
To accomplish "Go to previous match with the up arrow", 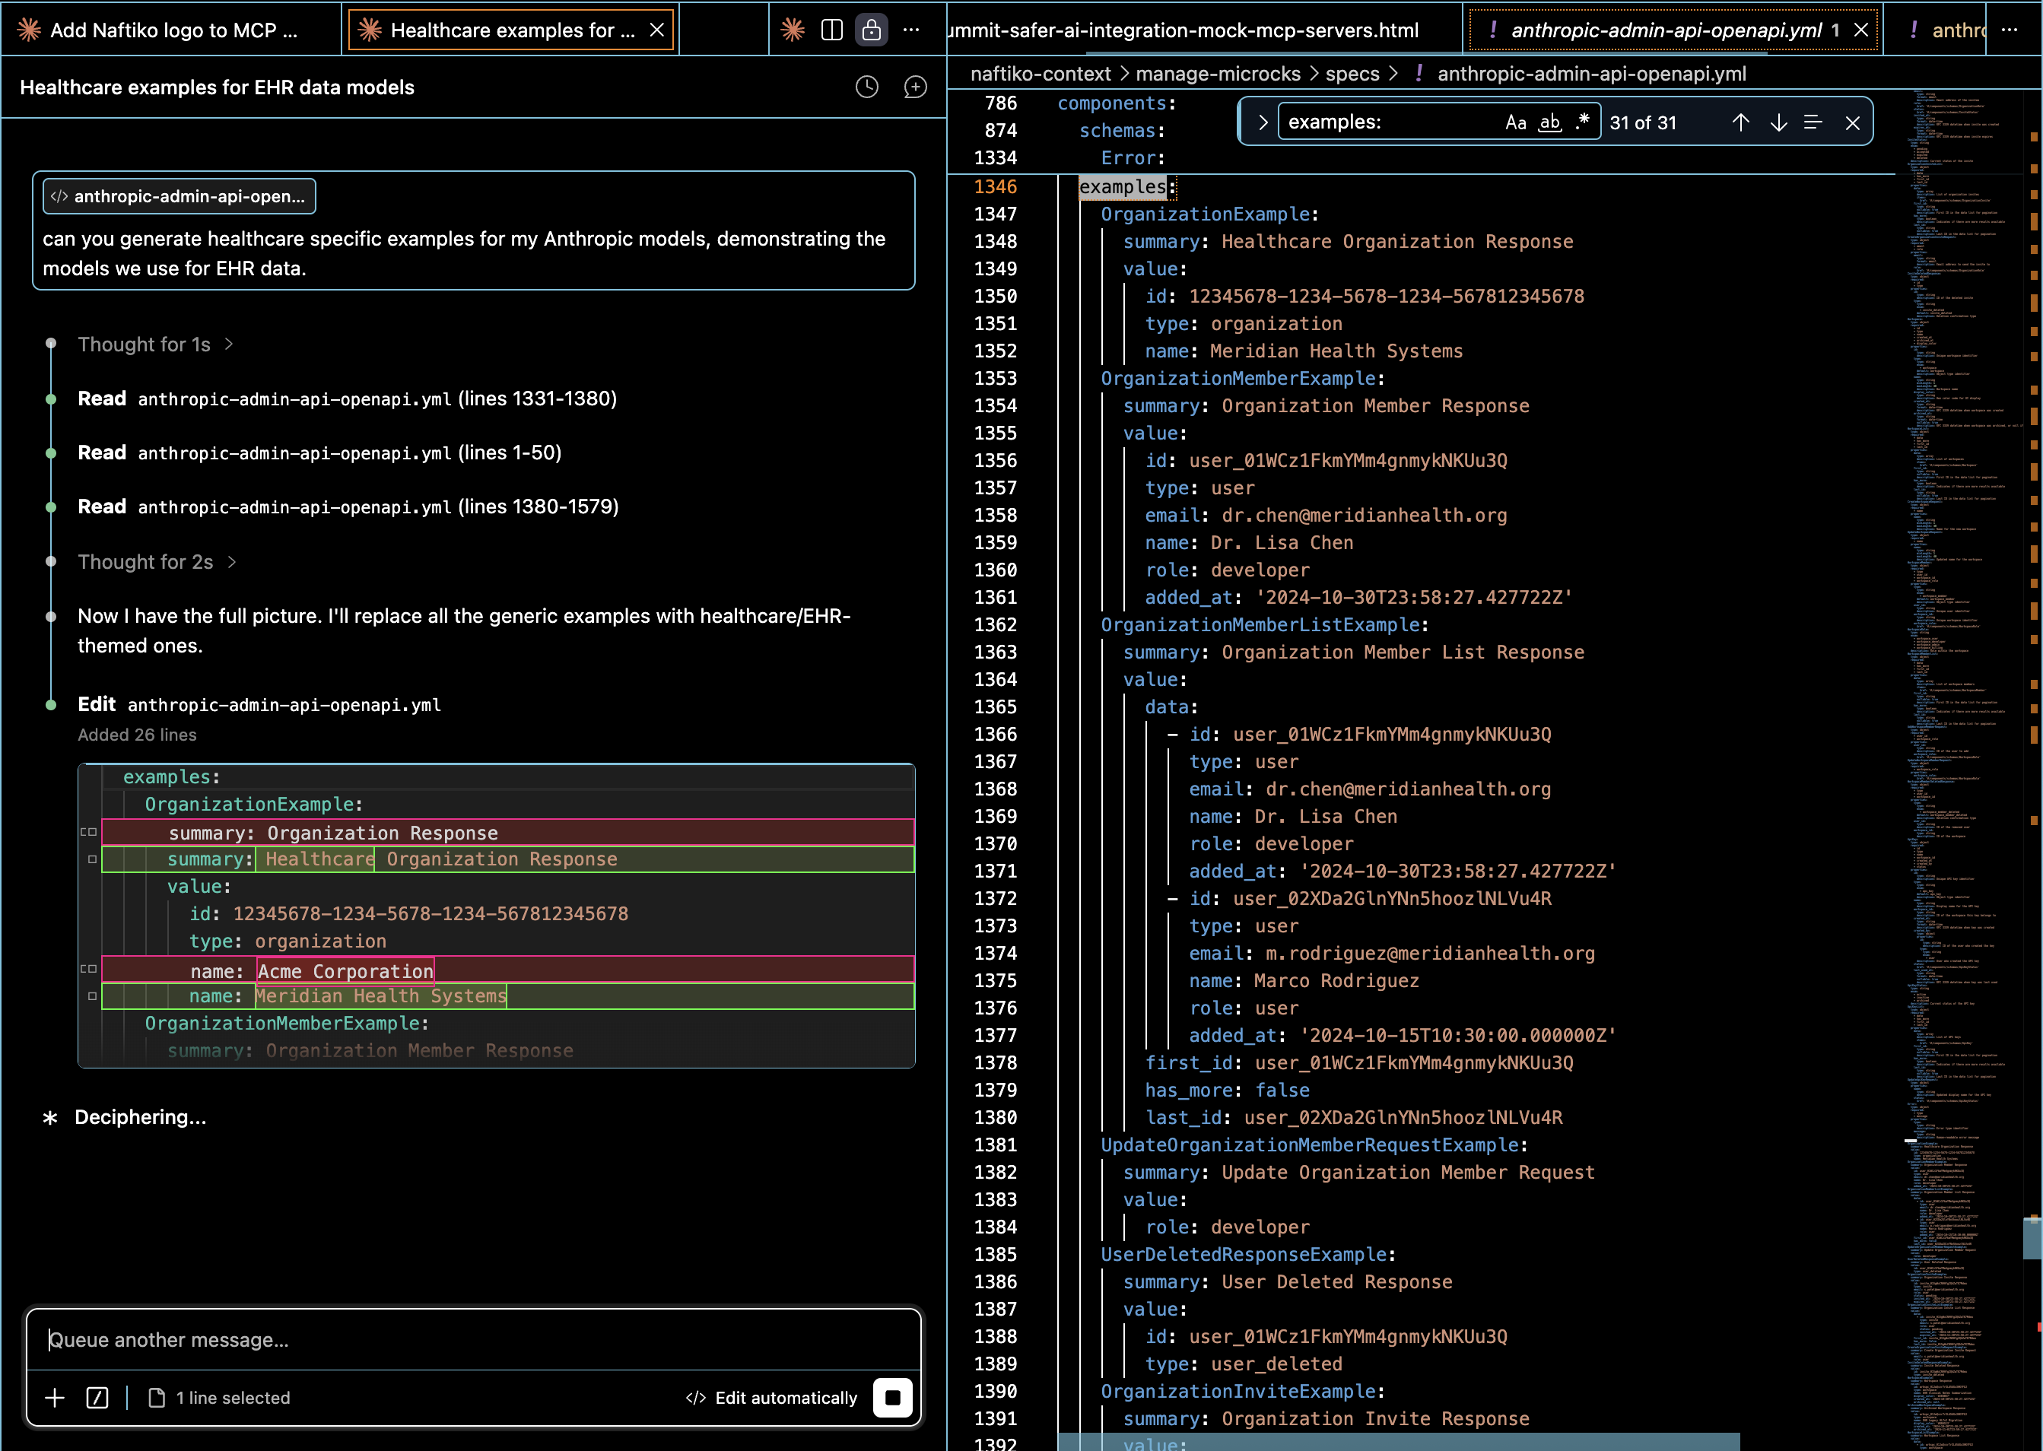I will tap(1741, 122).
